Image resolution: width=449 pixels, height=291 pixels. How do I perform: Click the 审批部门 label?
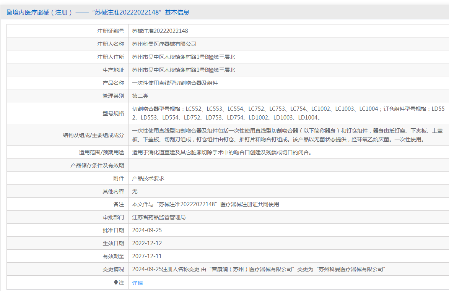[x=113, y=217]
